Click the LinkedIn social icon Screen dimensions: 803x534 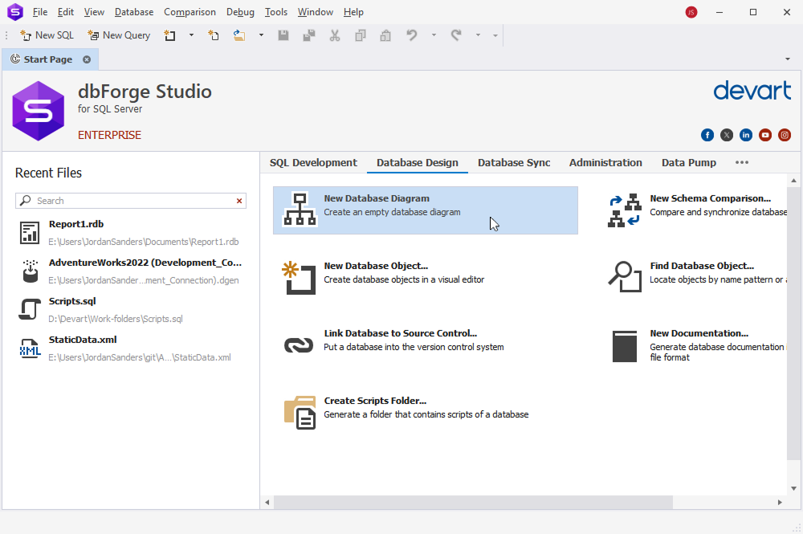pos(746,135)
